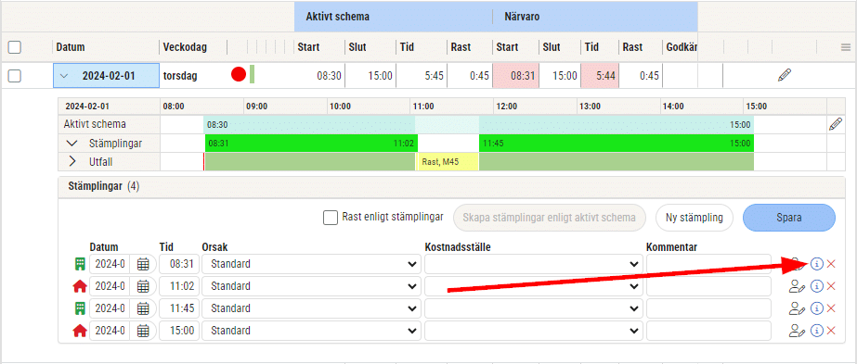Open calendar picker for the 11:02 stamp
Screen dimensions: 857x364
tap(143, 286)
